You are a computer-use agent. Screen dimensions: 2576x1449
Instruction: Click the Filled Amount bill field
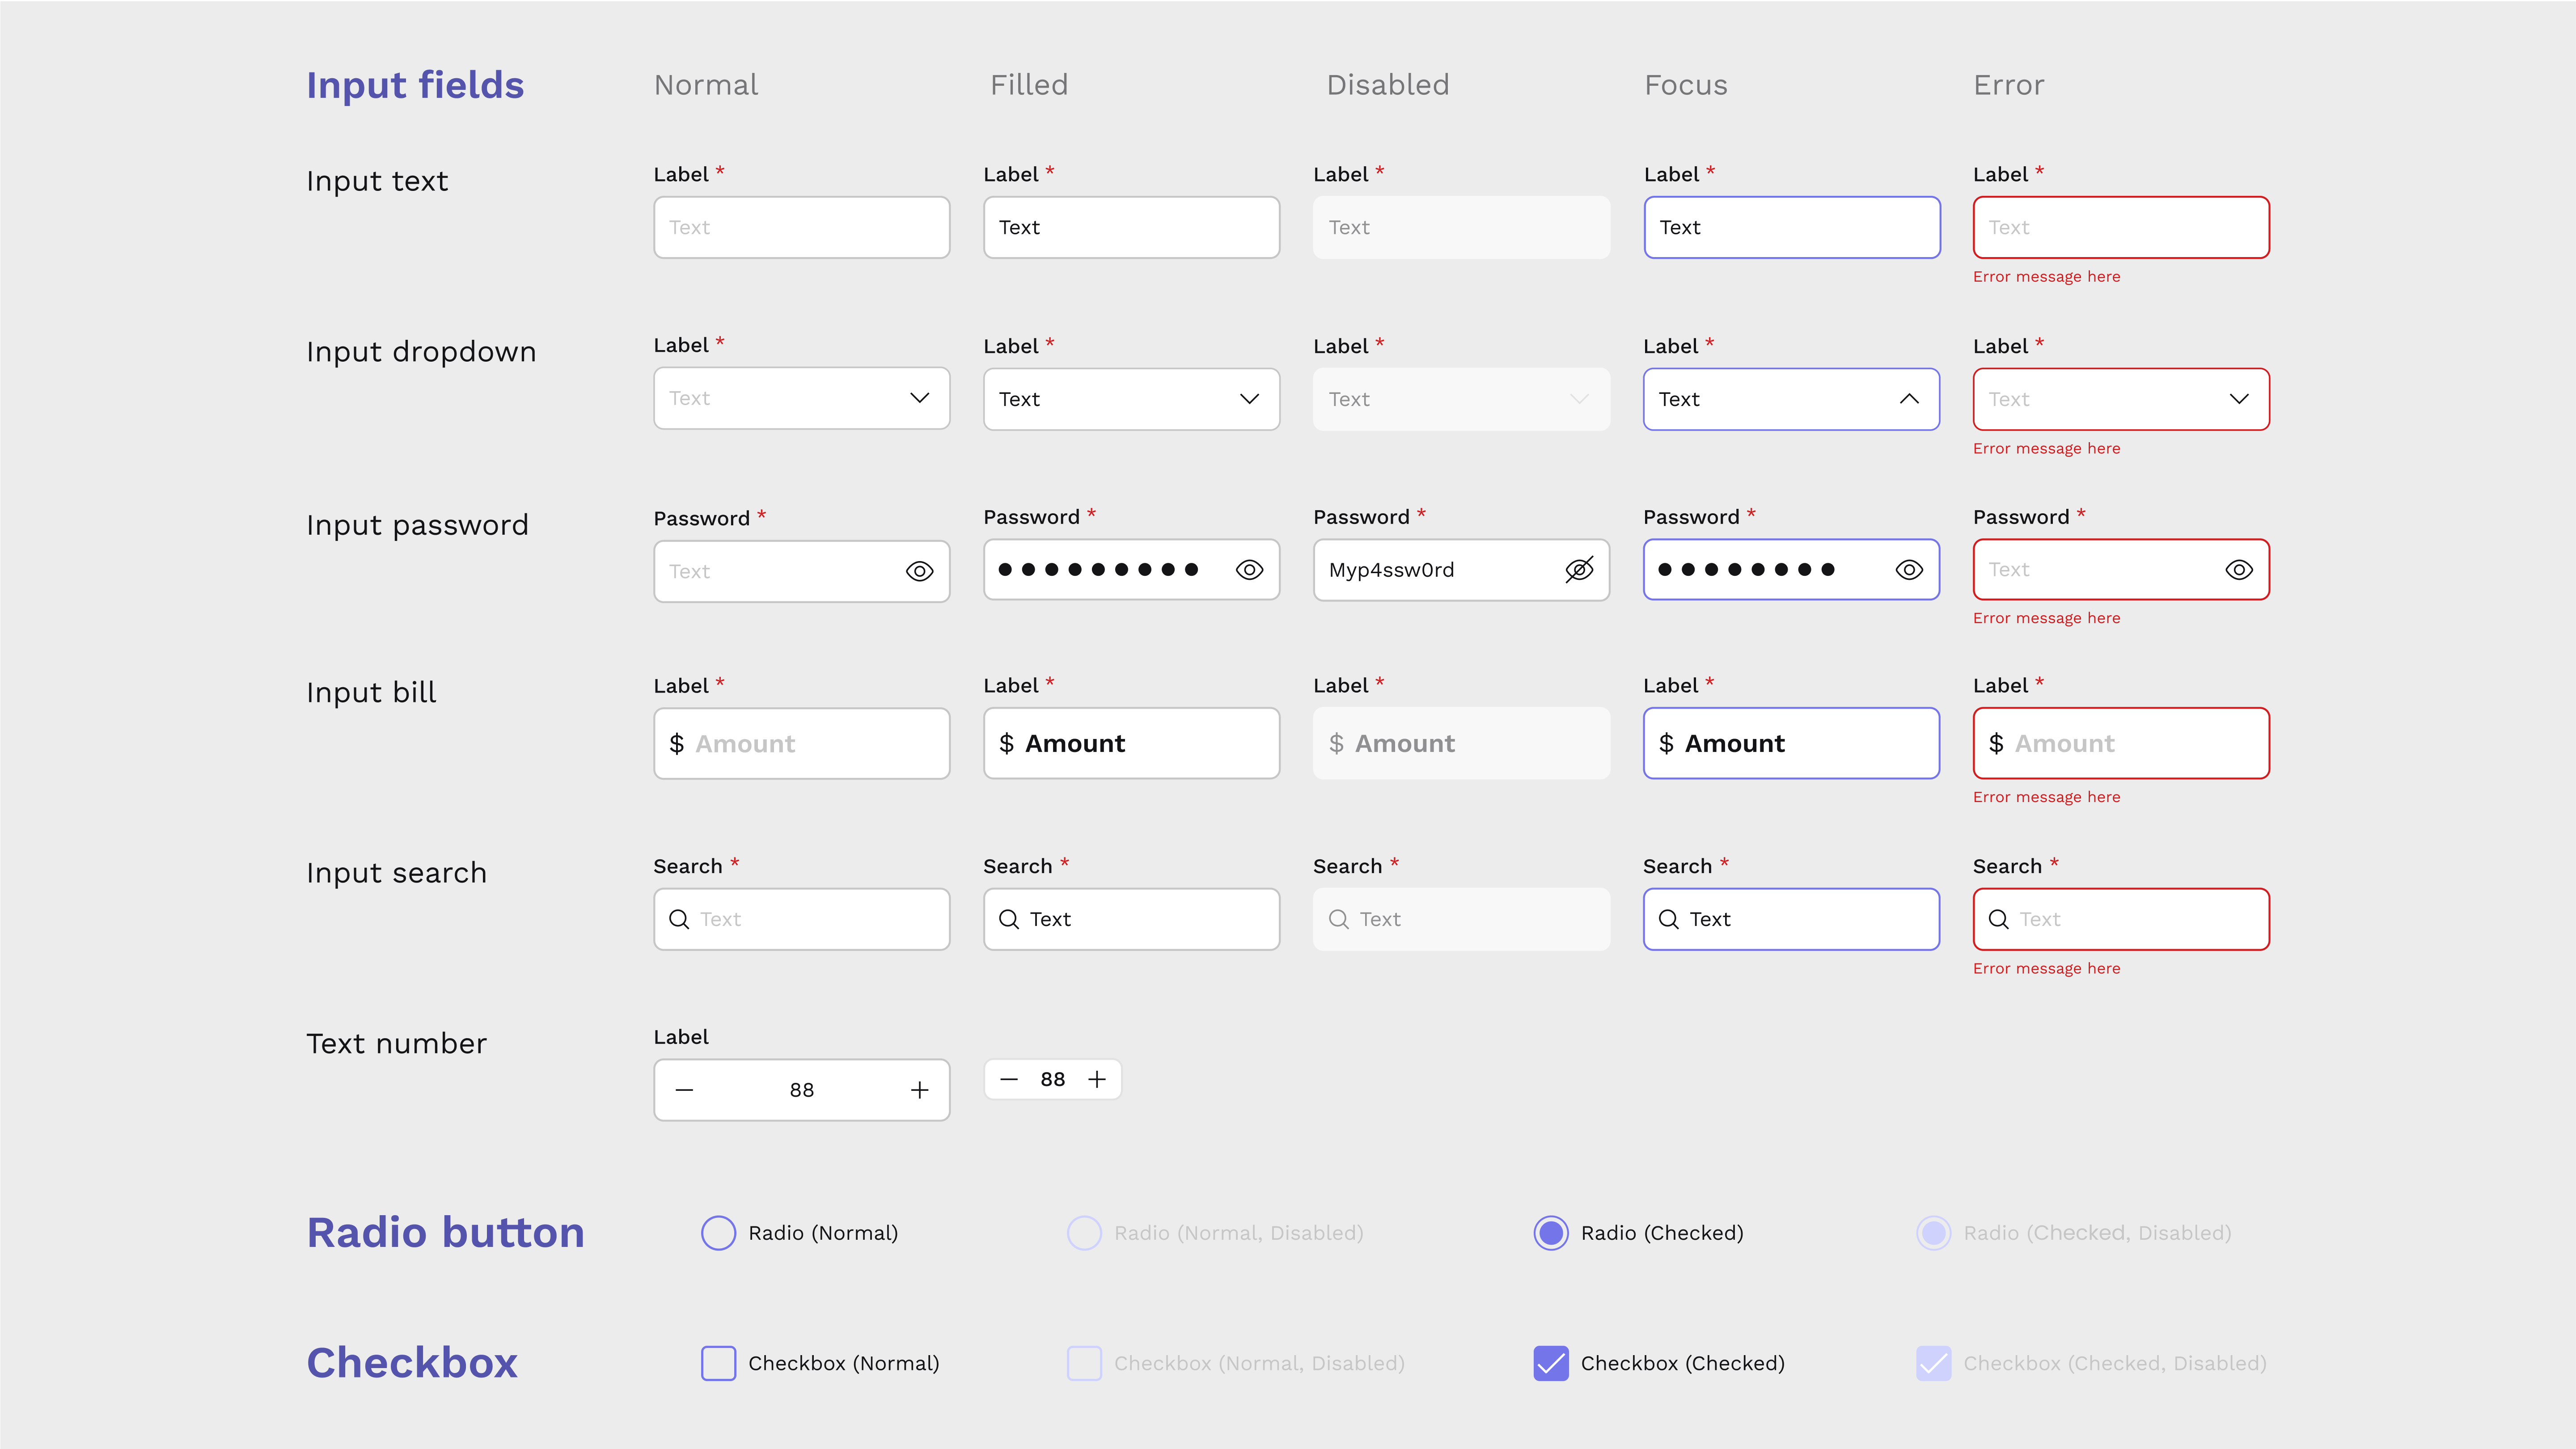pos(1132,743)
